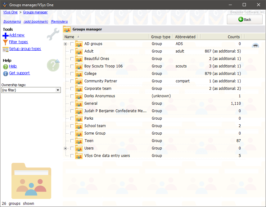Open the Bookmarks link
Image resolution: width=266 pixels, height=207 pixels.
click(12, 22)
